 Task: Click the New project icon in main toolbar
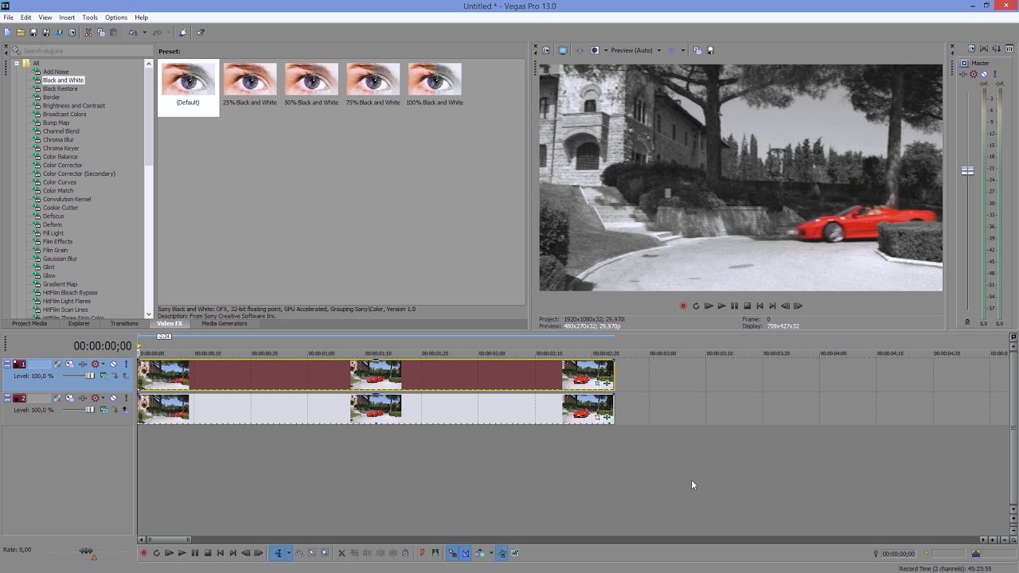7,33
